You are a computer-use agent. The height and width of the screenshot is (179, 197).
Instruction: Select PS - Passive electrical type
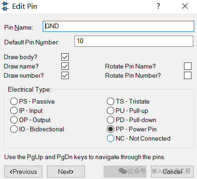coord(14,101)
